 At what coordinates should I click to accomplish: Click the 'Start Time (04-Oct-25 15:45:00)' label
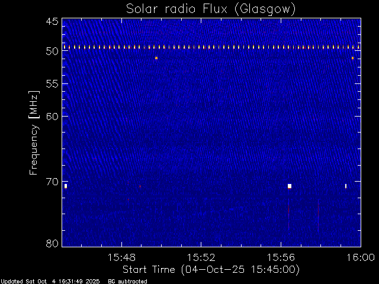click(x=211, y=270)
